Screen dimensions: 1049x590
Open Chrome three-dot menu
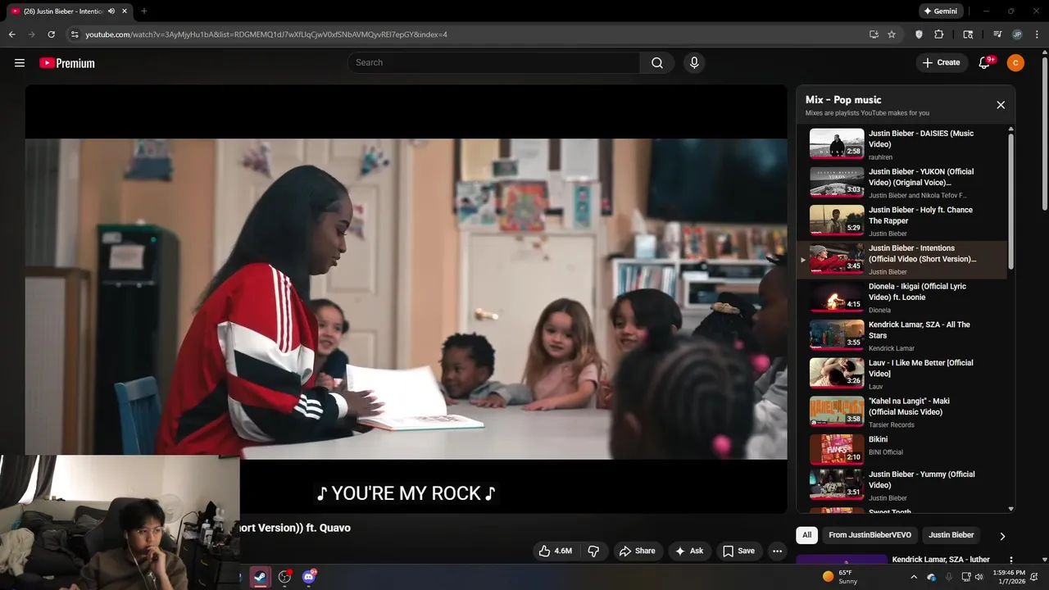click(1037, 34)
